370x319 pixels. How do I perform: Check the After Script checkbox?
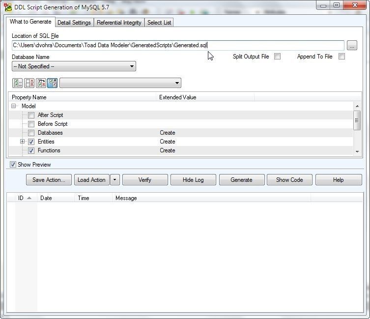31,115
